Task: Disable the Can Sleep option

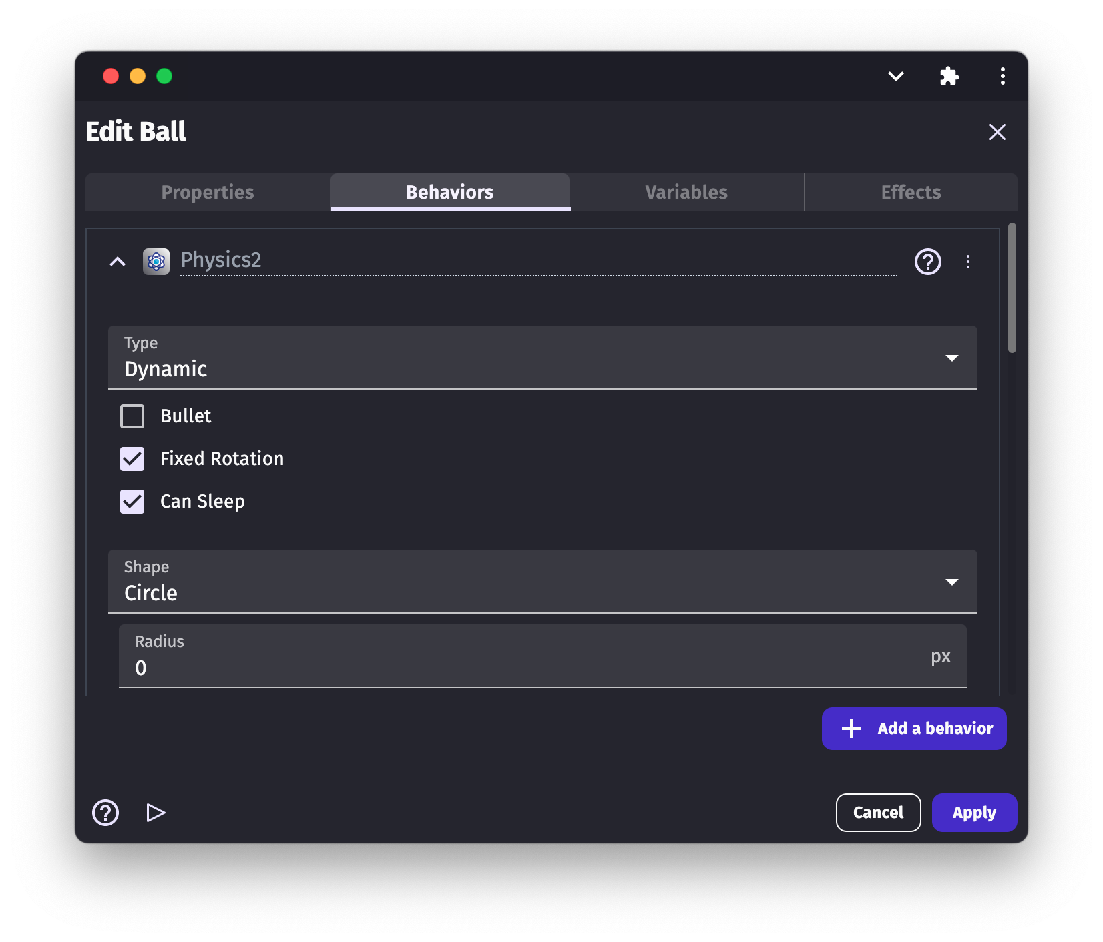Action: pos(132,502)
